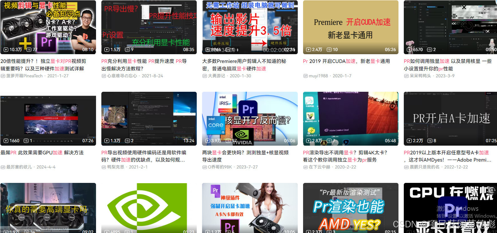The height and width of the screenshot is (233, 497).
Task: Open thumbnail reading Premiere 开启CUDA加速
Action: tap(351, 27)
